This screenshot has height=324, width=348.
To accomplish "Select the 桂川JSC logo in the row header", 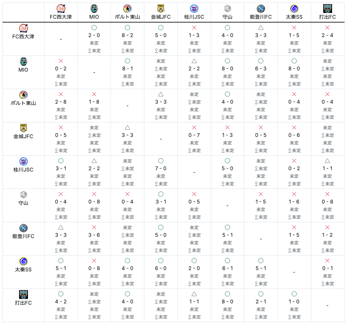I will point(23,161).
